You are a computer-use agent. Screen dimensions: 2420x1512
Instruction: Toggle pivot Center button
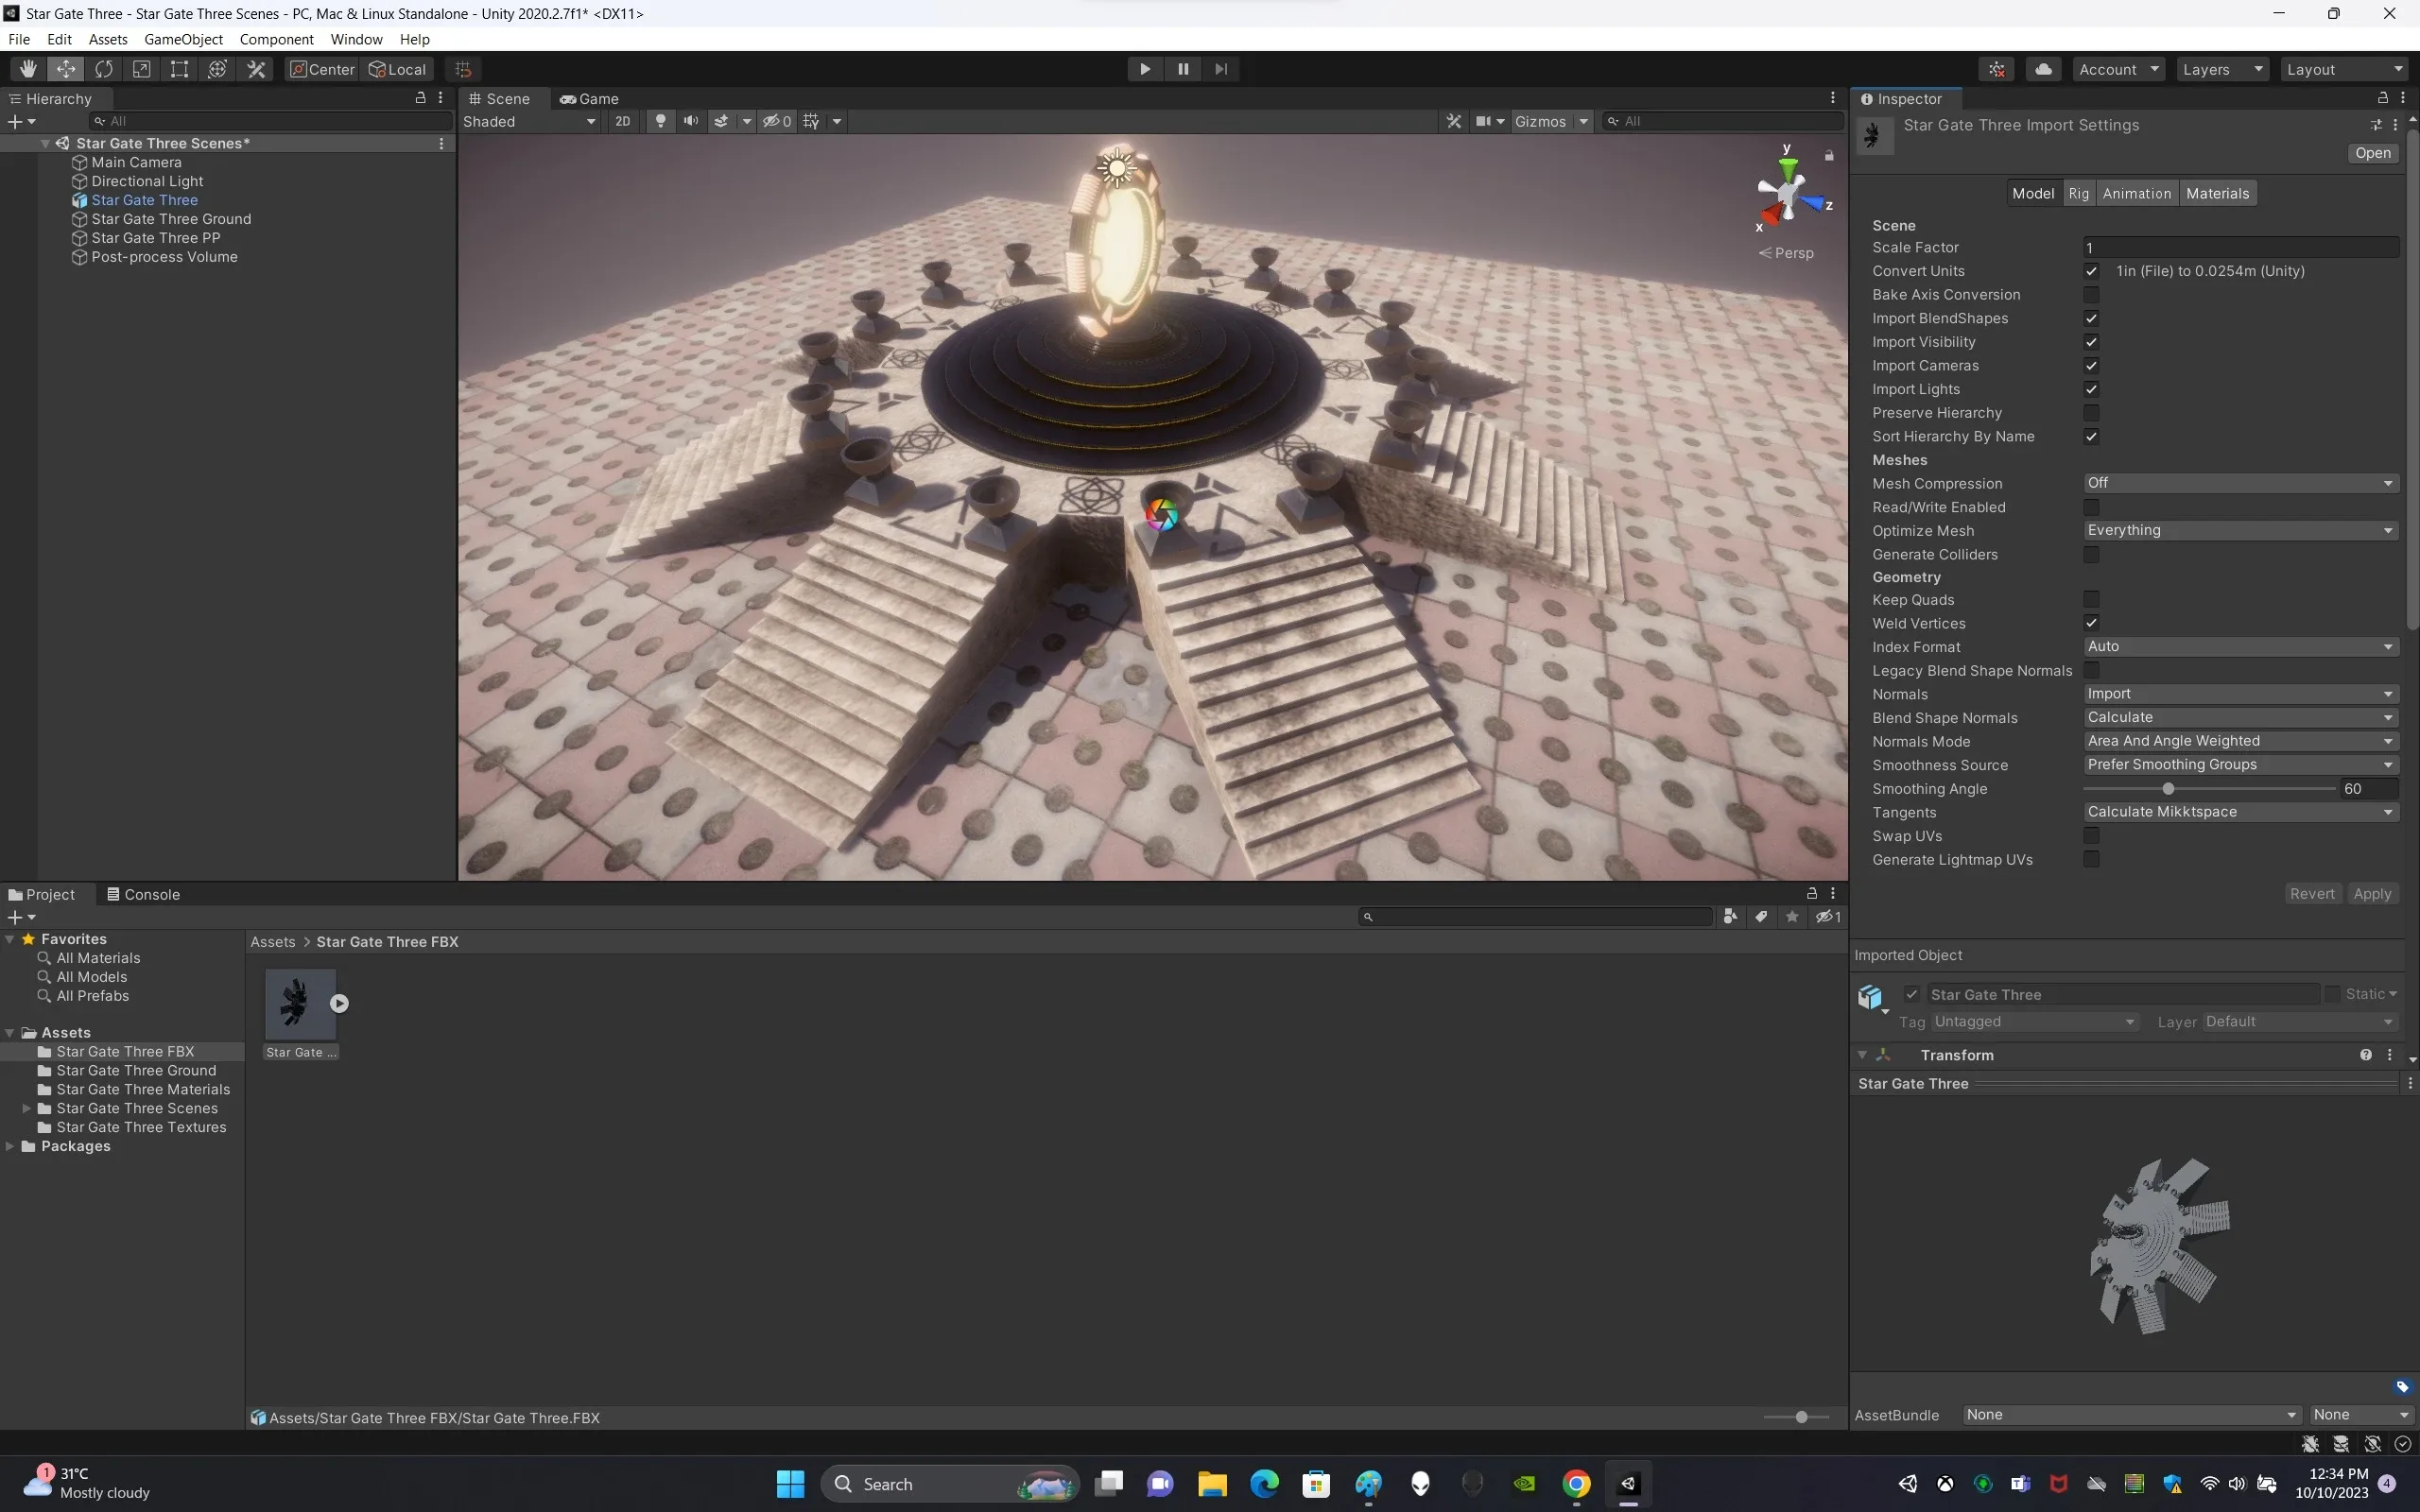(x=322, y=69)
